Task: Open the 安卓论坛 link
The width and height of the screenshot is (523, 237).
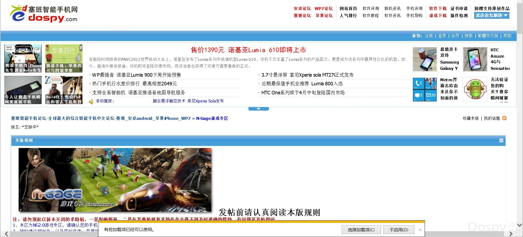Action: click(302, 8)
